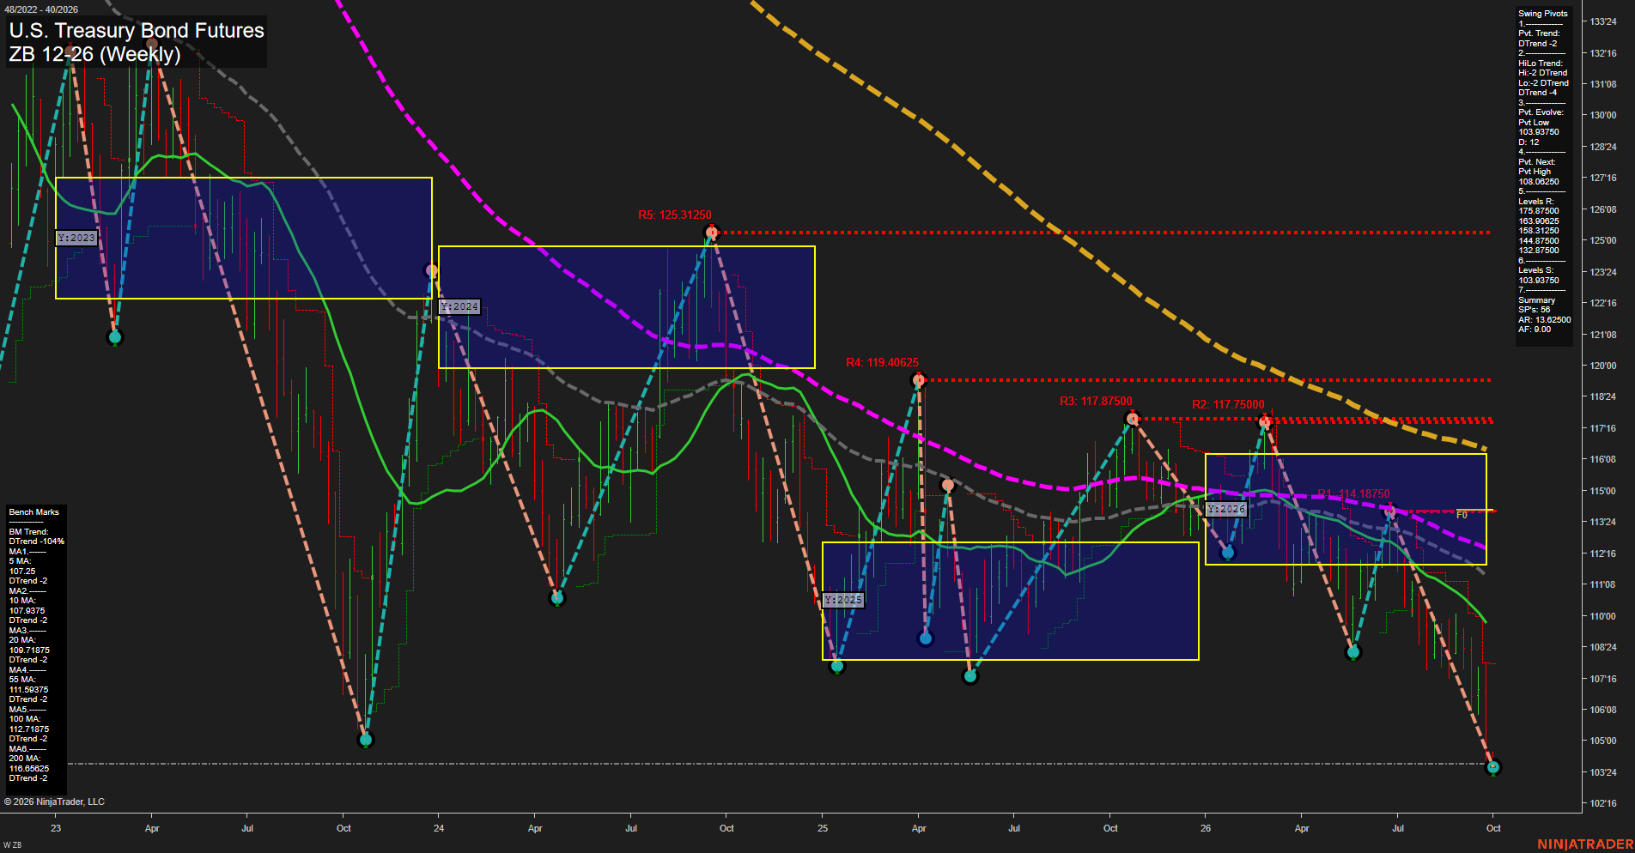Screen dimensions: 1635x853
Task: Click the 5 MA value 107.25
Action: tap(22, 572)
